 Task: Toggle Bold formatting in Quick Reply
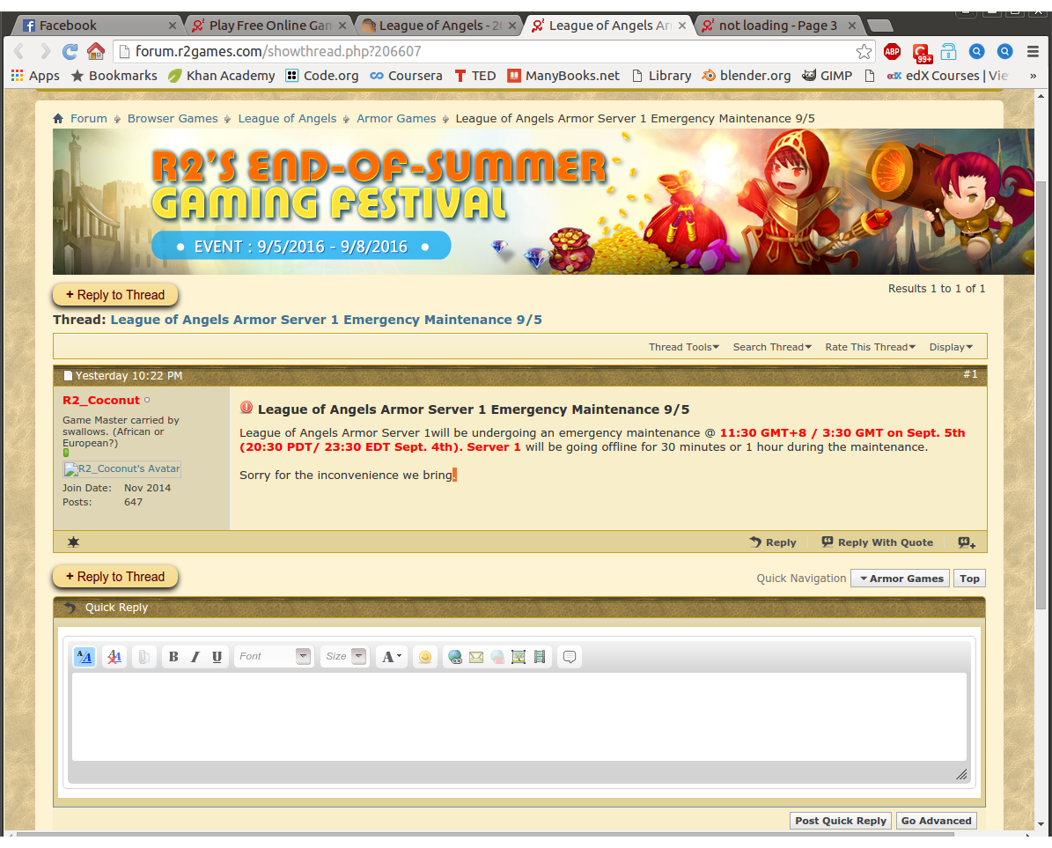(x=173, y=657)
